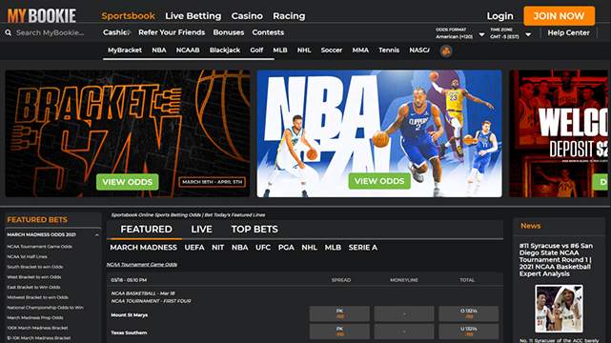The image size is (611, 343).
Task: Open East Bracket to Win Odds
Action: 33,287
